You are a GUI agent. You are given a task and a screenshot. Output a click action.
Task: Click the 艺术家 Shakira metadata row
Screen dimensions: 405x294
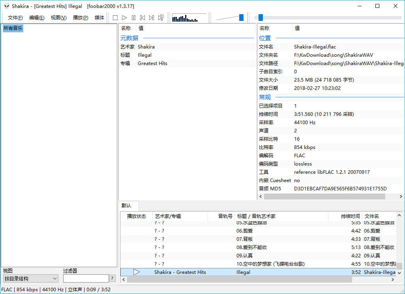point(187,47)
